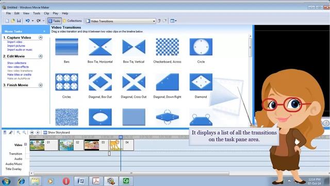Expand the Finish Movie section
330x186 pixels.
[41, 85]
